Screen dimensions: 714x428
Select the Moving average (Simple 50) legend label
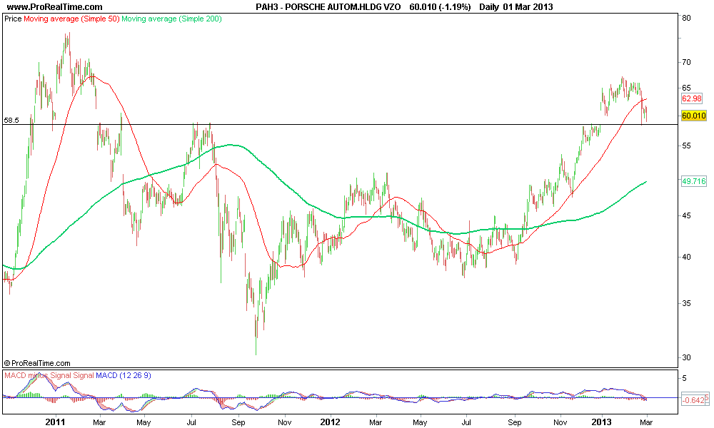[71, 19]
